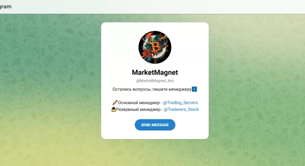
Task: Click the Резервный менеджер label text
Action: [x=138, y=110]
